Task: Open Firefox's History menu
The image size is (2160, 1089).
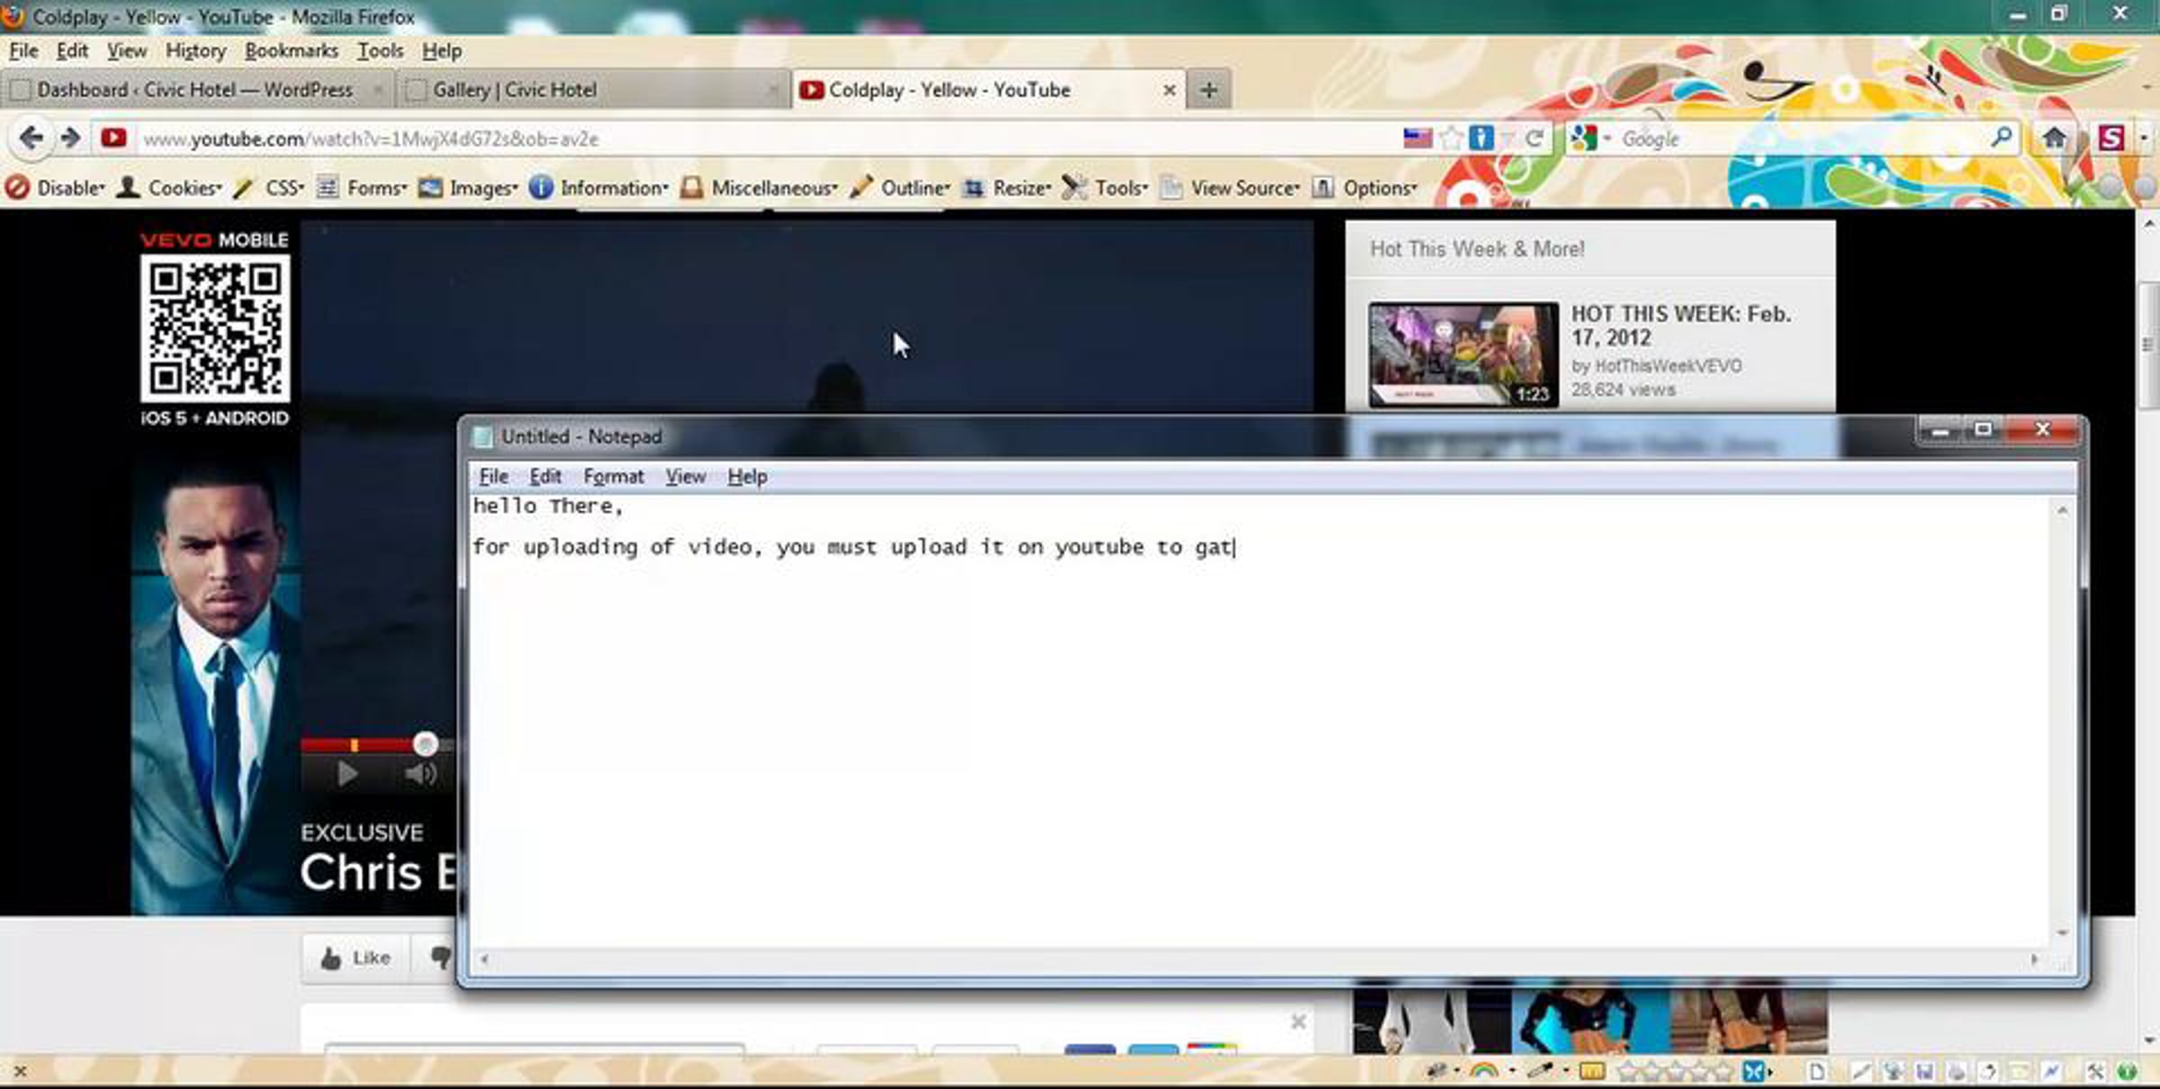Action: click(195, 50)
